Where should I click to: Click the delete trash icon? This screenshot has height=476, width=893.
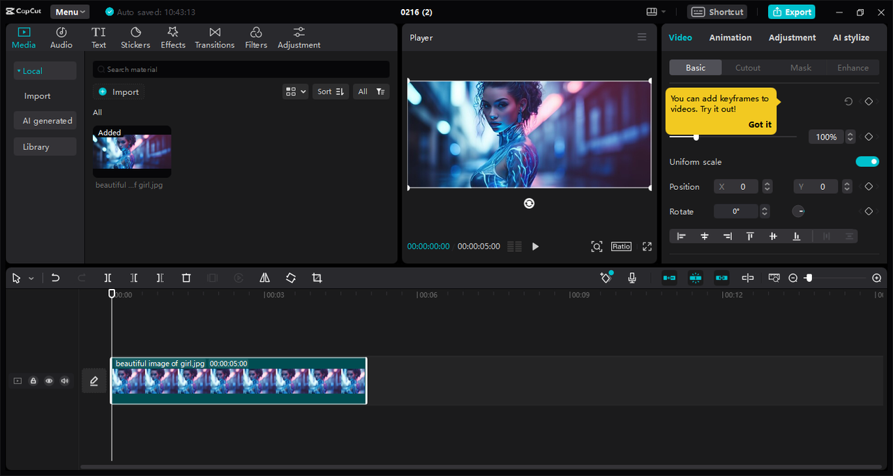coord(186,278)
